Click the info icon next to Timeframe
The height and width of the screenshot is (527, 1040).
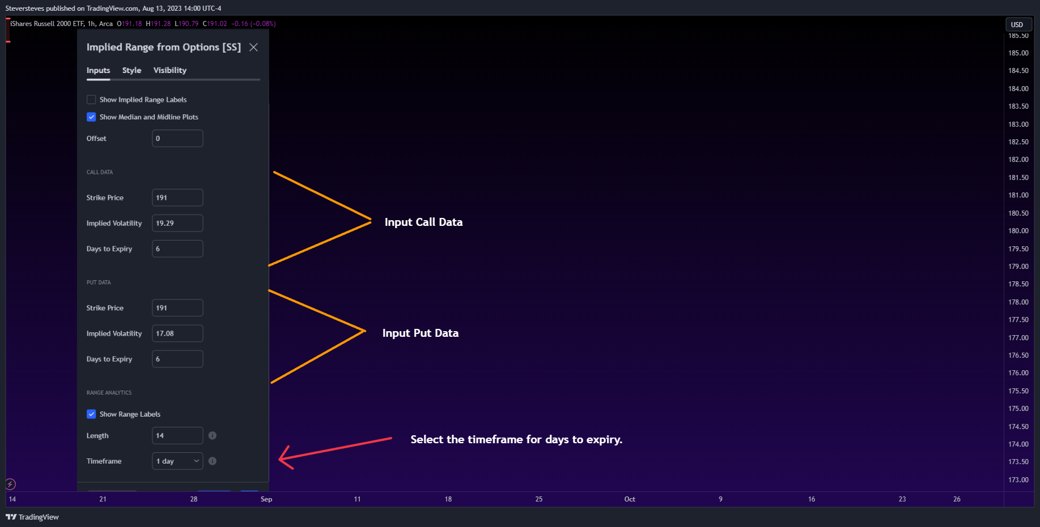tap(213, 461)
